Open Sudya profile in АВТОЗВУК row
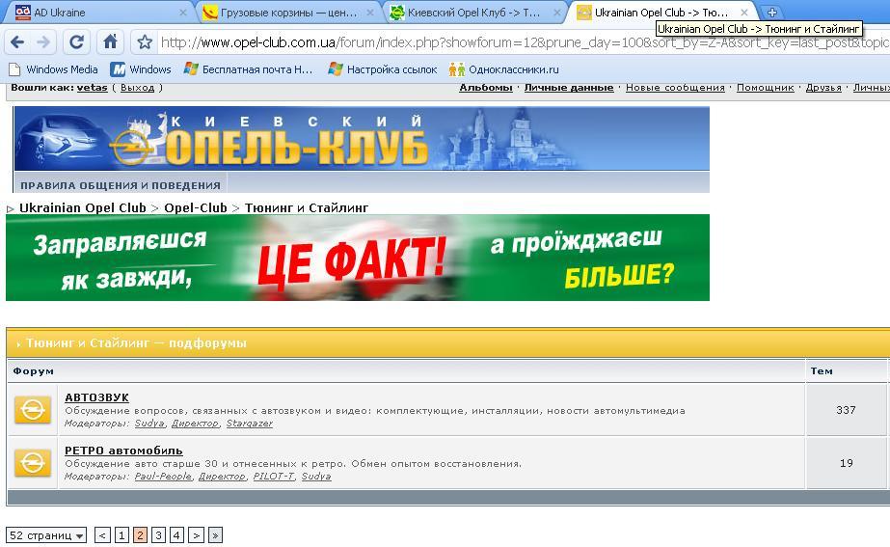 [x=149, y=424]
